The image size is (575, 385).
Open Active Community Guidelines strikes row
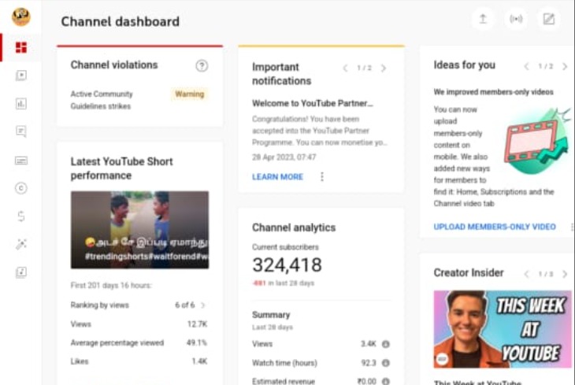(x=139, y=100)
